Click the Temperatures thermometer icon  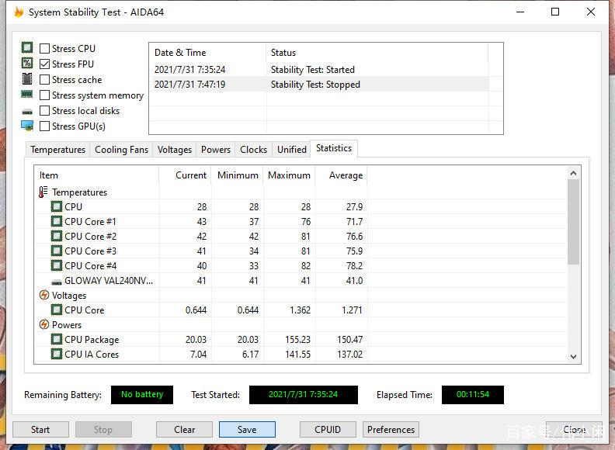point(43,192)
